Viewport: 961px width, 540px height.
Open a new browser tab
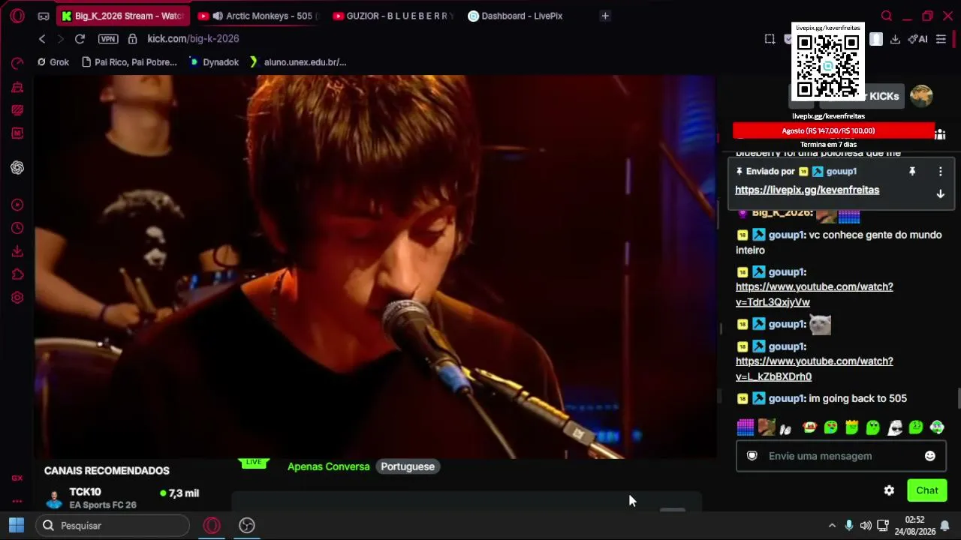(x=605, y=16)
